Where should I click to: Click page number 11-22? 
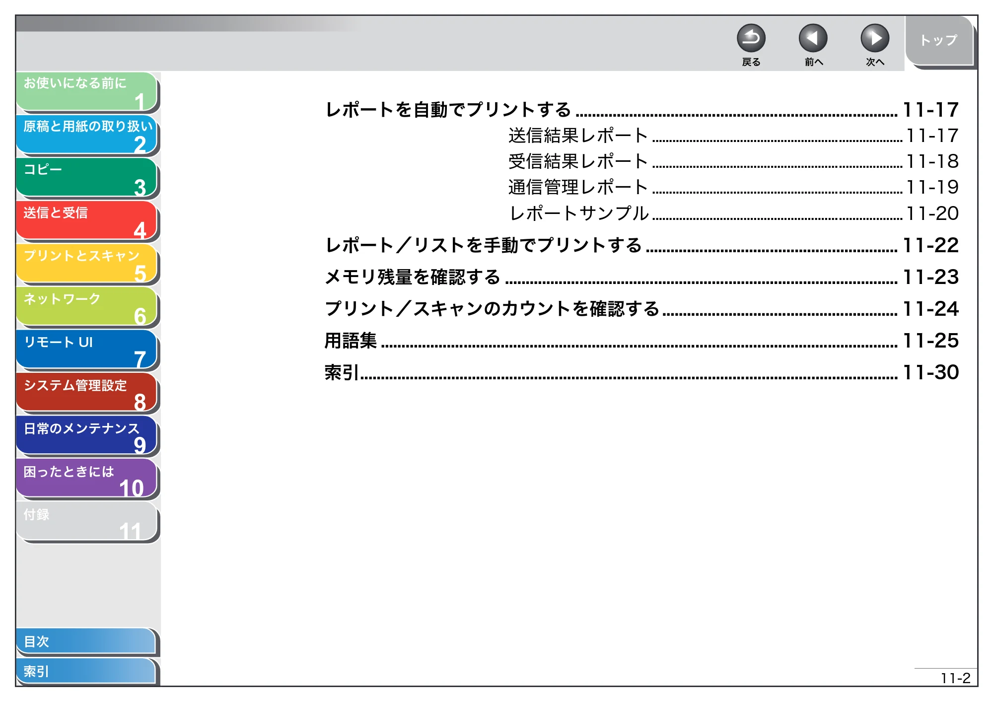(x=930, y=245)
